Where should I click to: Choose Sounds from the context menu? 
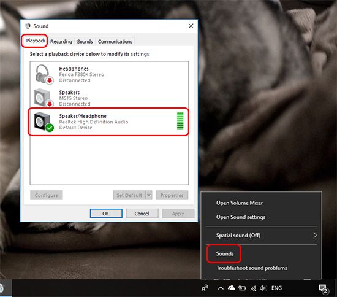click(x=261, y=253)
